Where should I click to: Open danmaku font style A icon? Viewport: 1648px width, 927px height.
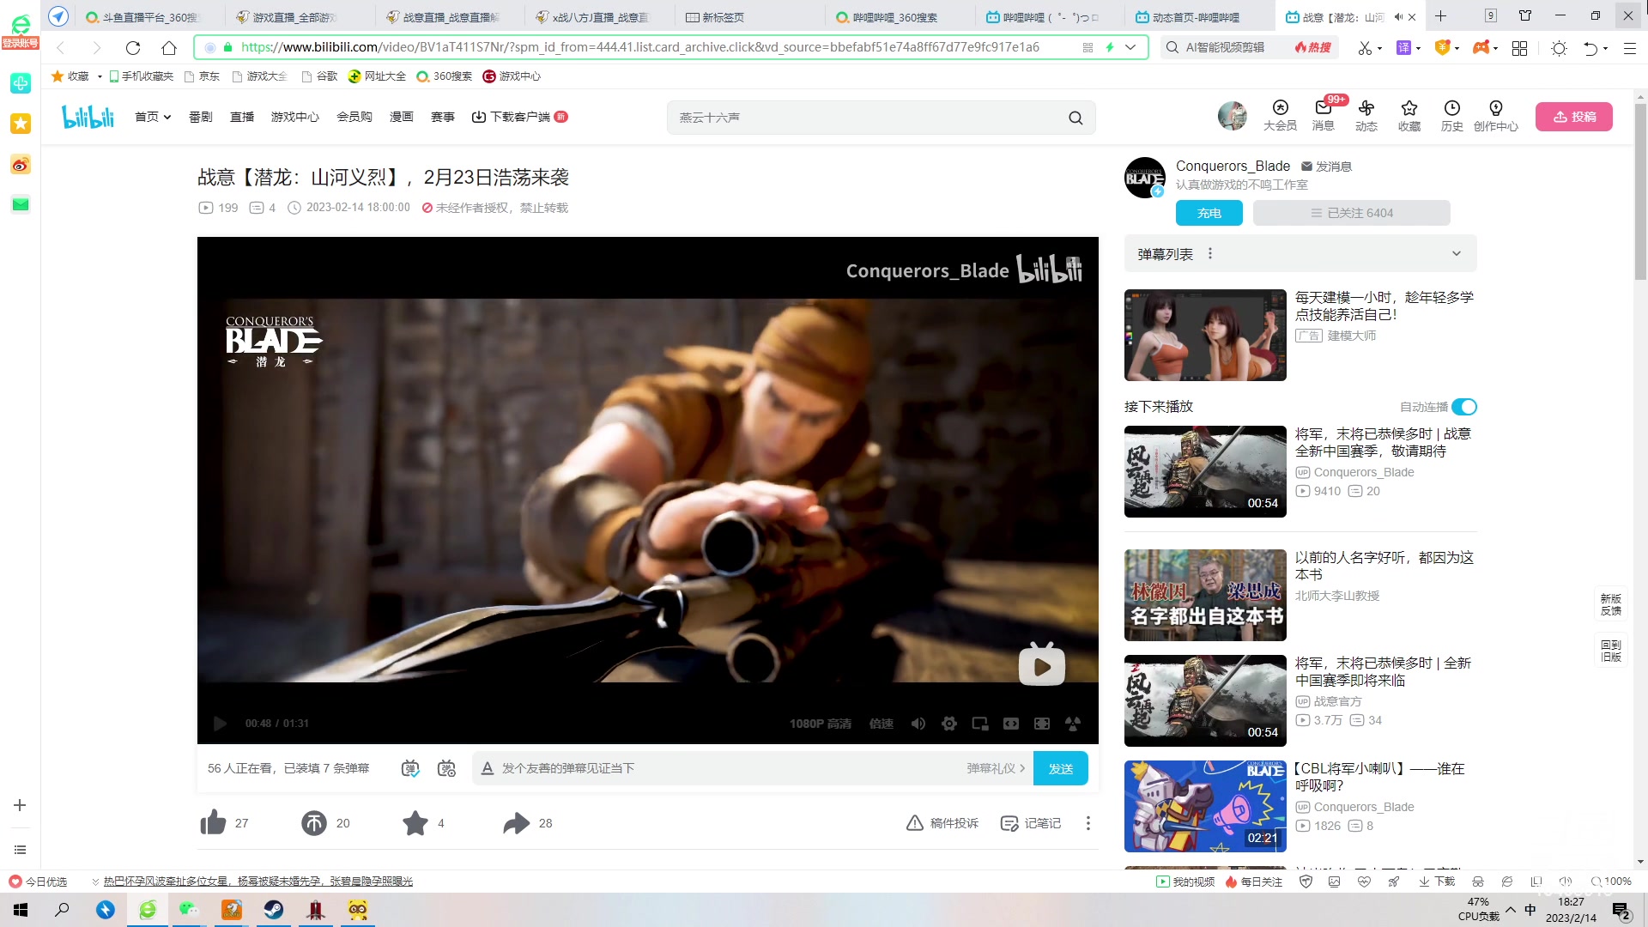[488, 768]
